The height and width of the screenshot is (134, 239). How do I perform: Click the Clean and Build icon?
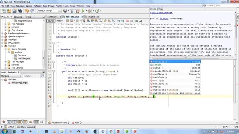coord(77,11)
